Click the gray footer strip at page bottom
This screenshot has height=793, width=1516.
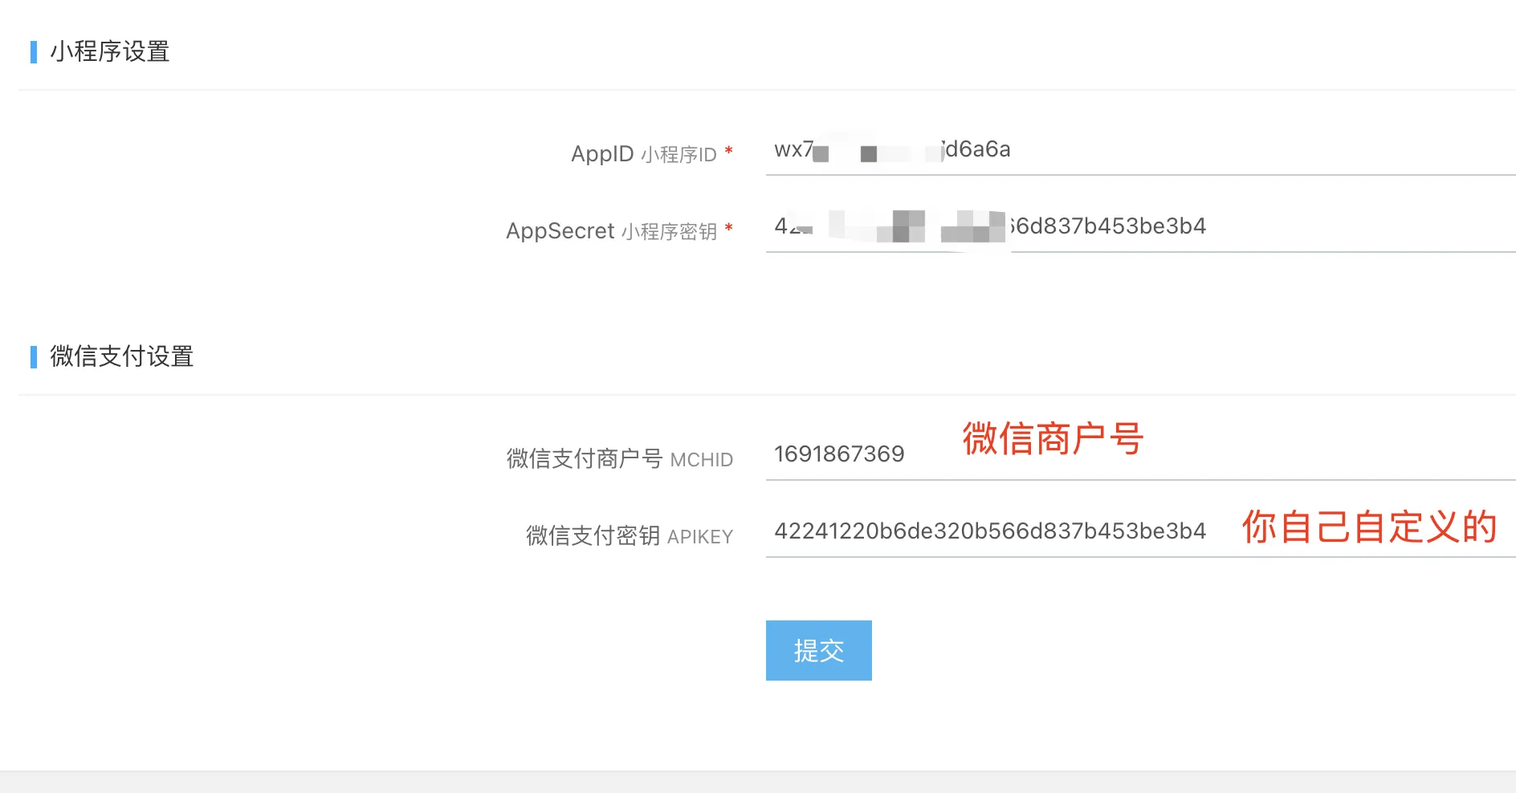[x=758, y=782]
